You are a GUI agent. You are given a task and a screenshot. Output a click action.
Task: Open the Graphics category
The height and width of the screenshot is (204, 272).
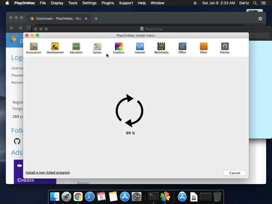(119, 48)
